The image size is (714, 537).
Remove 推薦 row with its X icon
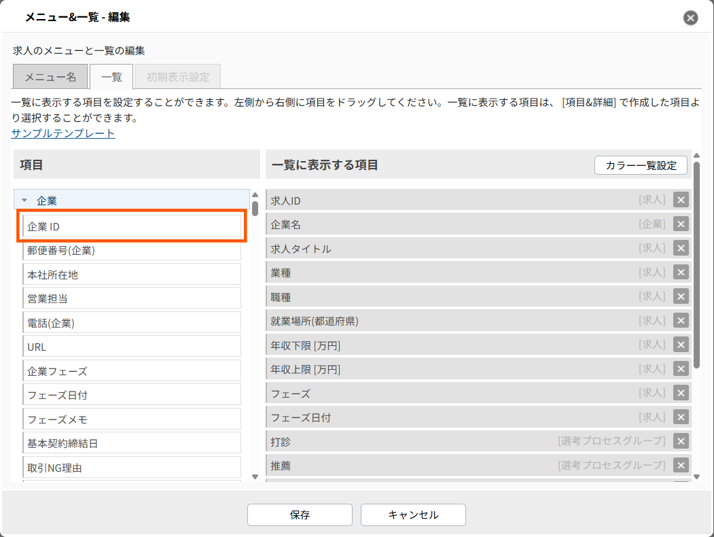(681, 466)
